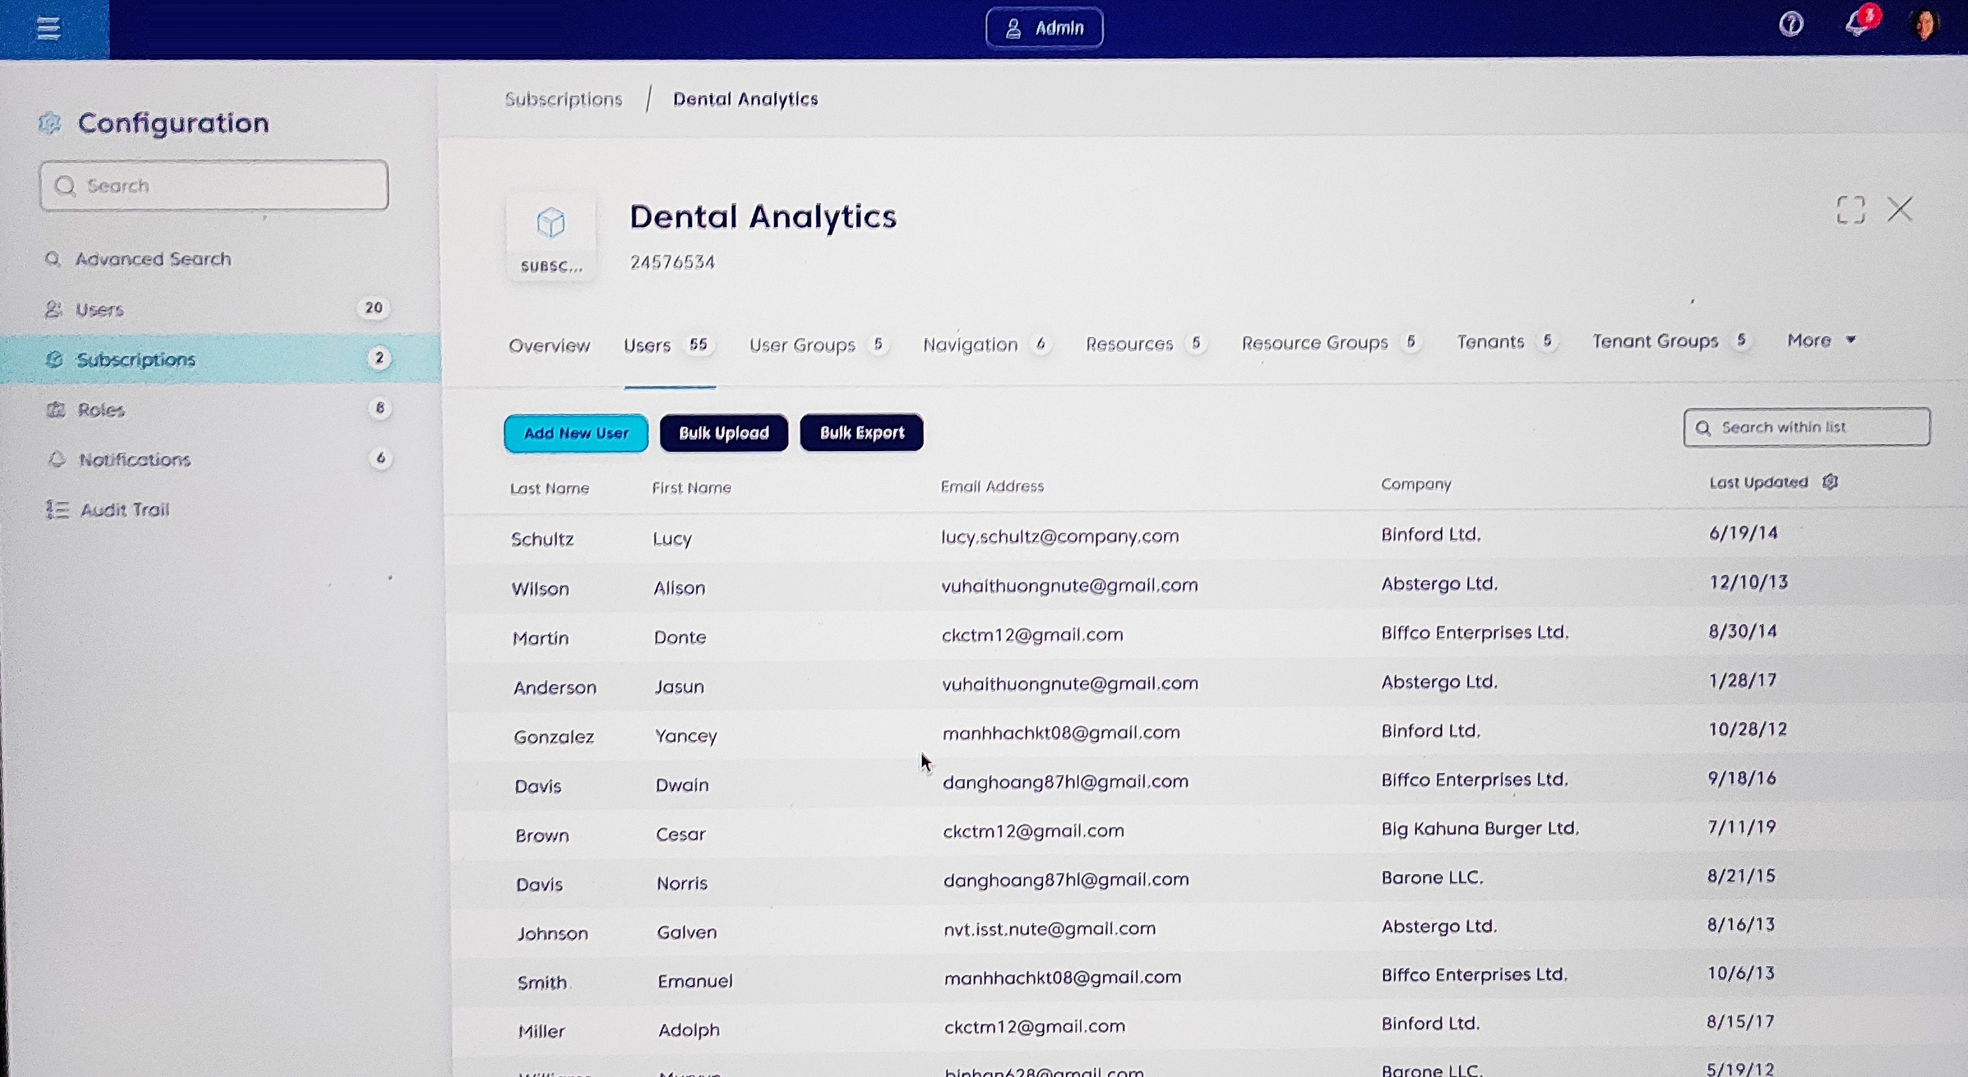The height and width of the screenshot is (1077, 1968).
Task: Open the Resource Groups tab
Action: (x=1314, y=343)
